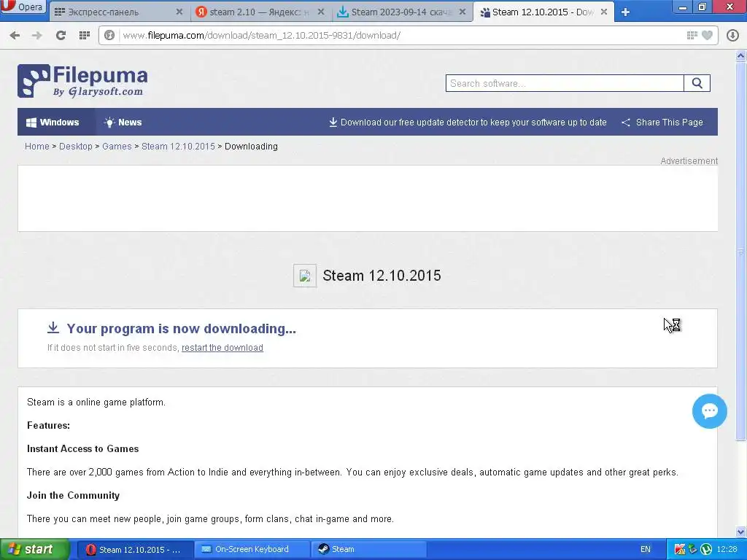Go to Home breadcrumb link
Image resolution: width=747 pixels, height=560 pixels.
[36, 146]
